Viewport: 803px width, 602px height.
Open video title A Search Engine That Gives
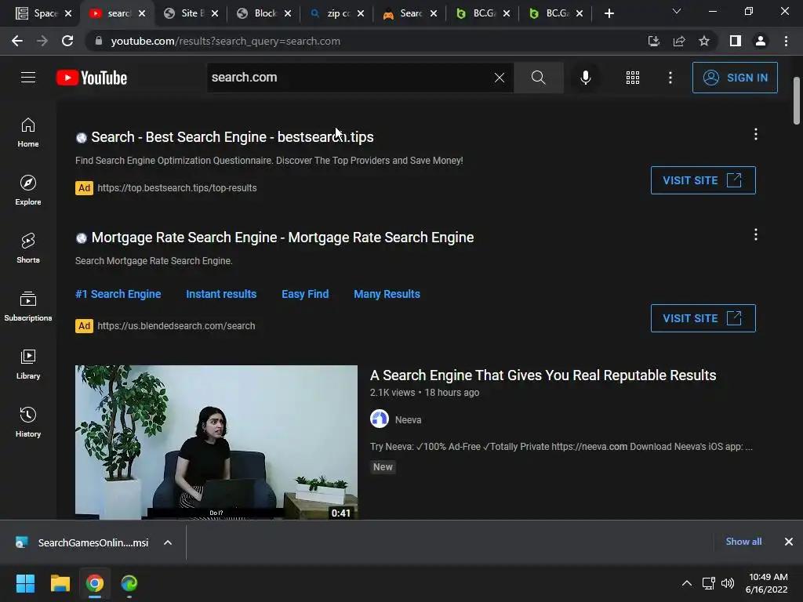point(543,375)
